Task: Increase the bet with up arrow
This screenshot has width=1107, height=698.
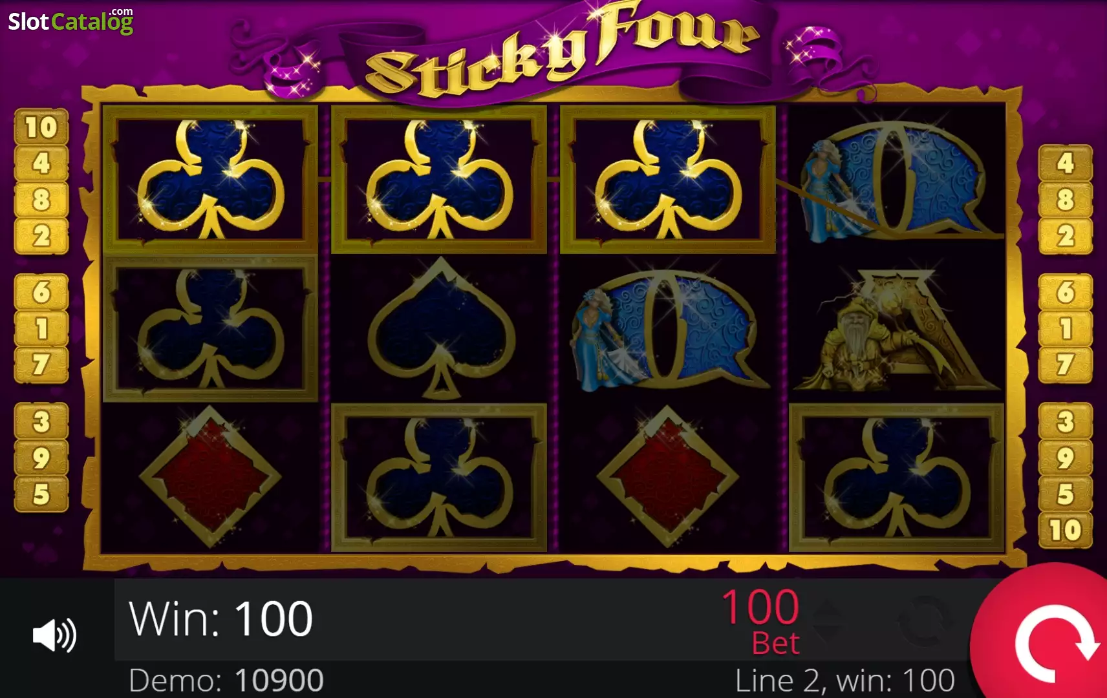Action: click(x=829, y=607)
